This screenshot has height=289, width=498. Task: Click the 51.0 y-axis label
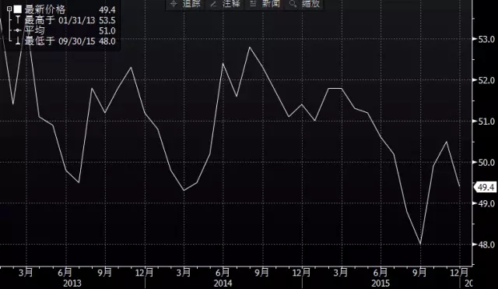pyautogui.click(x=486, y=122)
